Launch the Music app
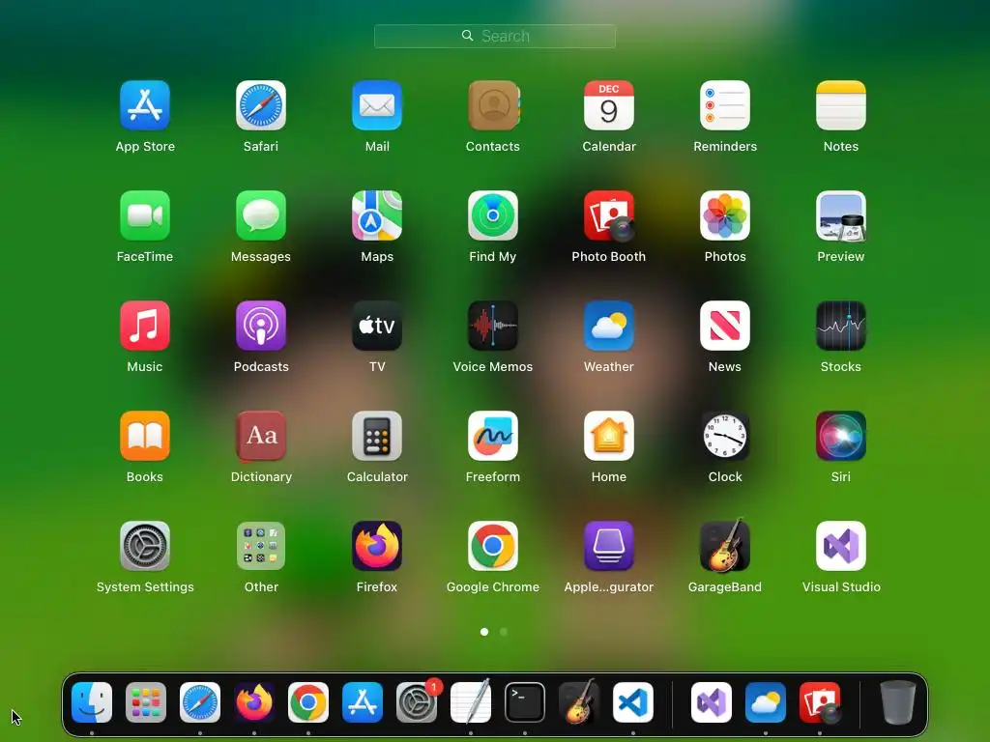This screenshot has height=742, width=990. click(145, 326)
